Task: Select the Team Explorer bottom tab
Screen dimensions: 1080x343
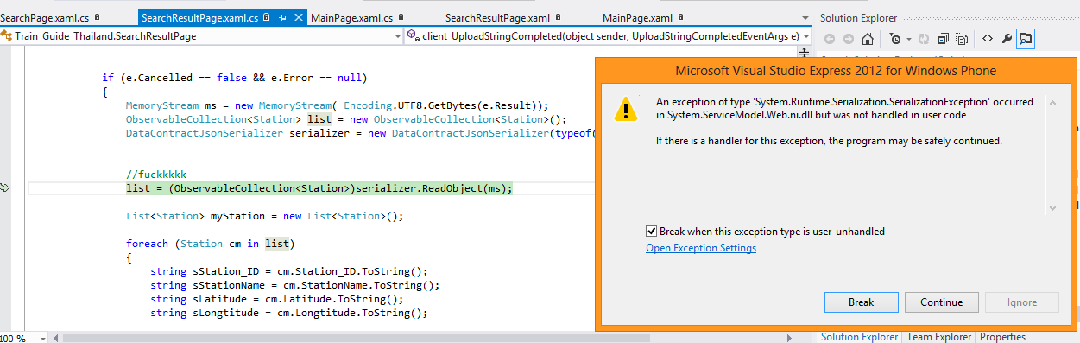Action: coord(938,337)
